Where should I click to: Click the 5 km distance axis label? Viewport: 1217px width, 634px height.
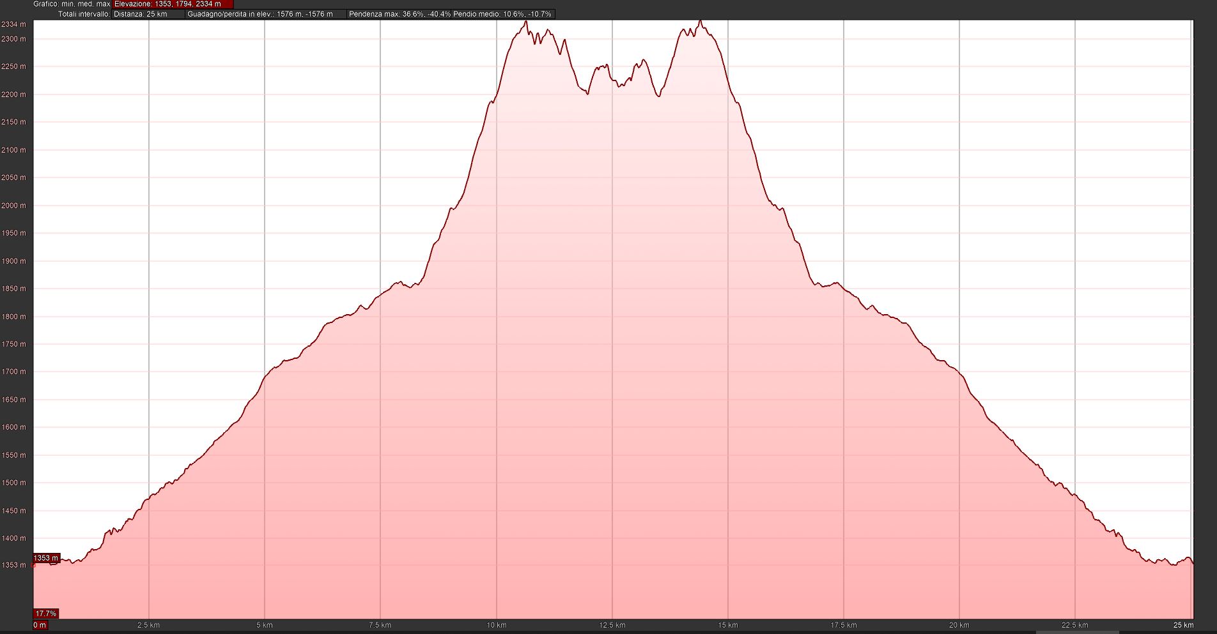click(x=265, y=625)
